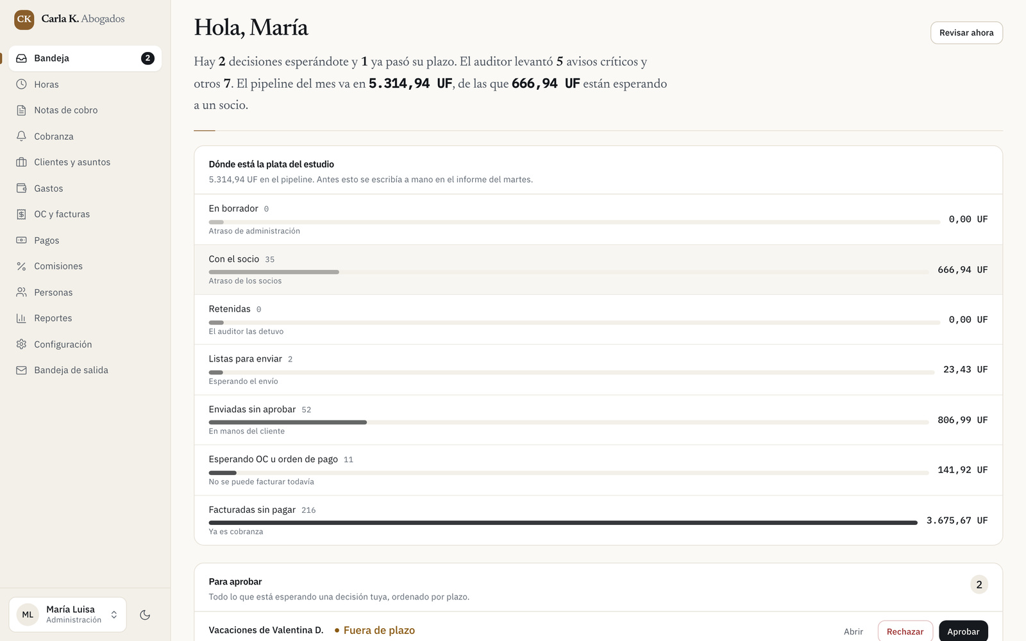The width and height of the screenshot is (1026, 641).
Task: Click the Comisiones percent icon
Action: [21, 266]
